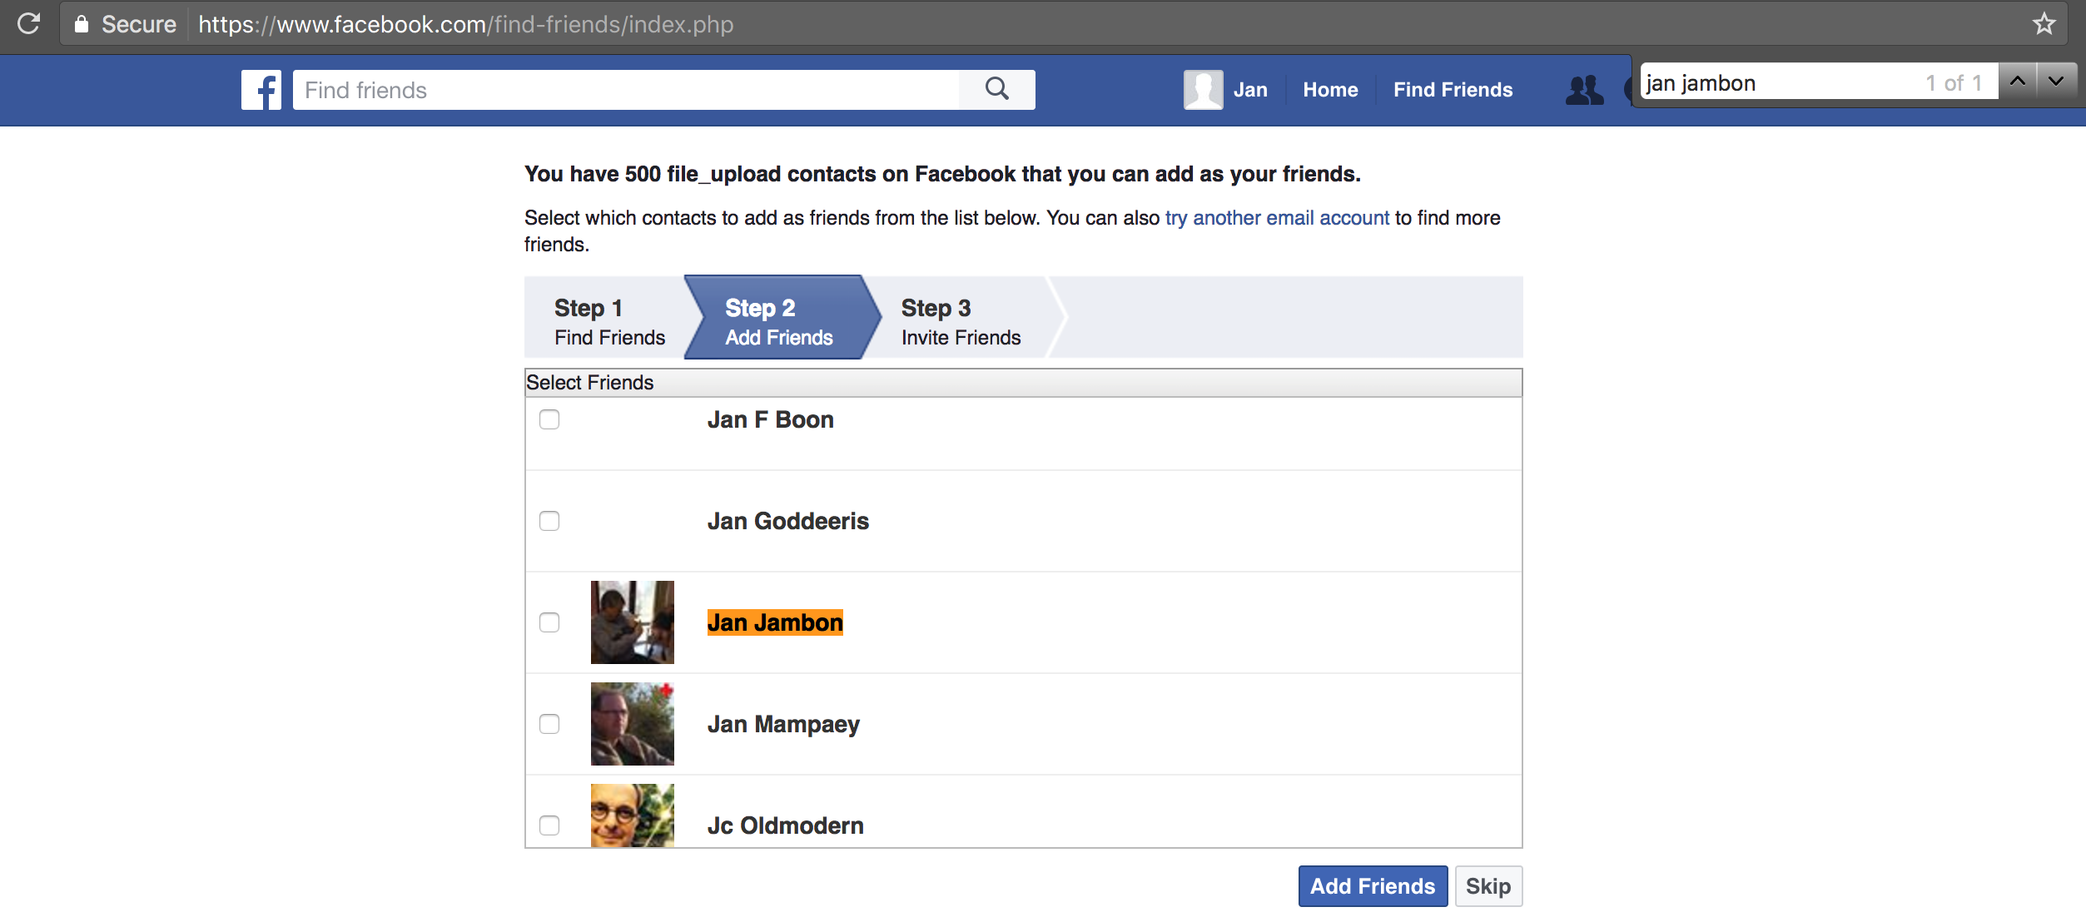This screenshot has height=922, width=2086.
Task: Go to Step 1 Find Friends
Action: 609,321
